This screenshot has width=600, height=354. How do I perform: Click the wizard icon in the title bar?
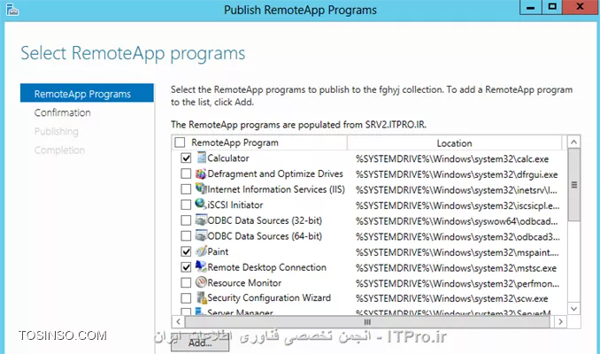pyautogui.click(x=12, y=9)
